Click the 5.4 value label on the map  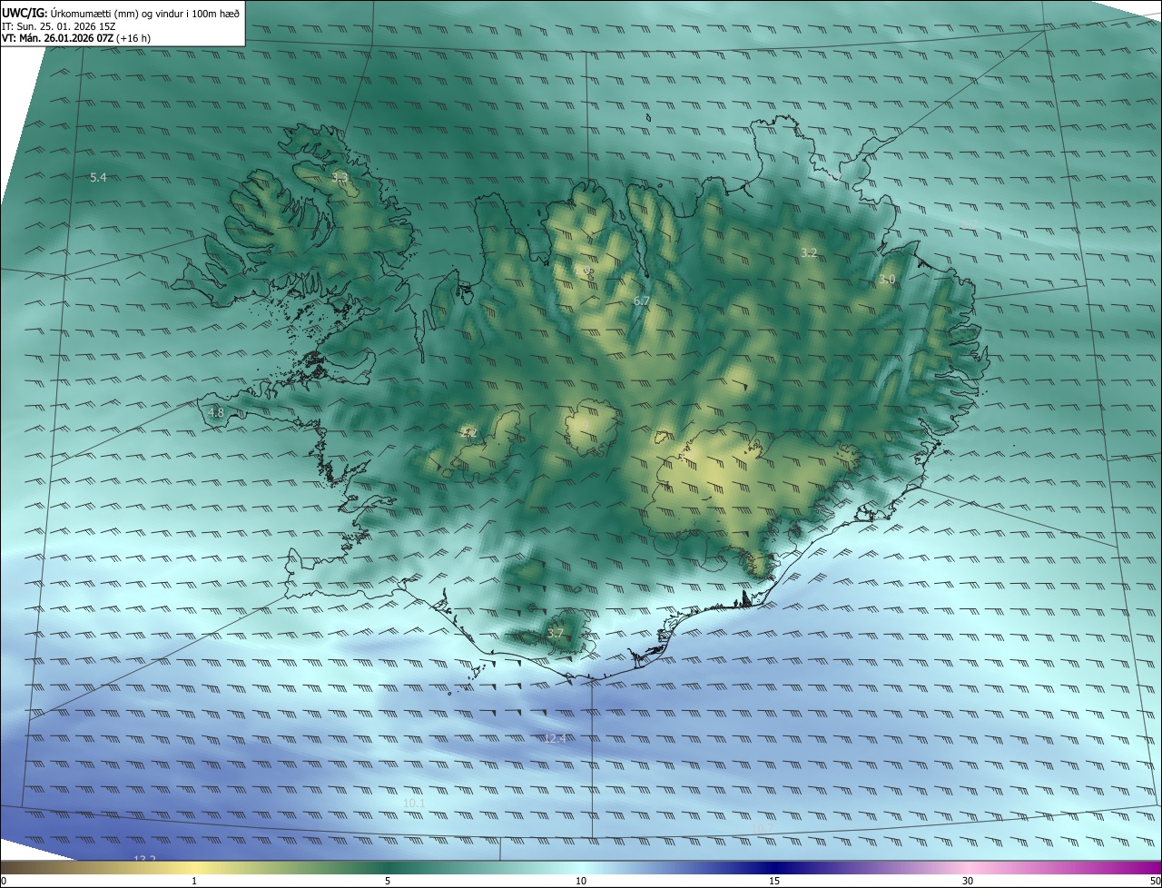click(x=98, y=177)
